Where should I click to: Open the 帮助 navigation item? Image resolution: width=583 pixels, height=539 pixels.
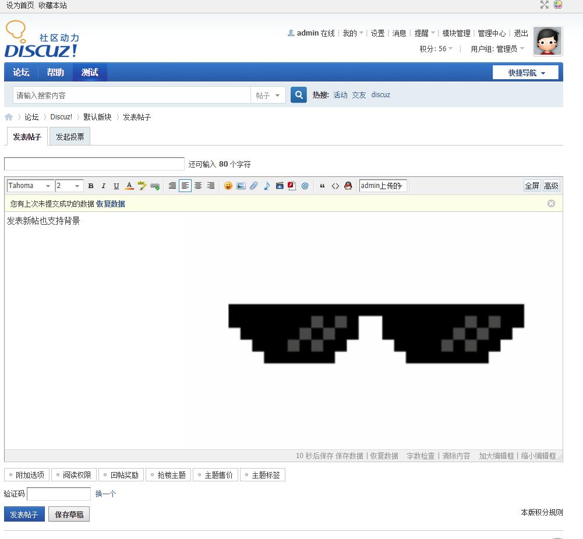[x=55, y=72]
